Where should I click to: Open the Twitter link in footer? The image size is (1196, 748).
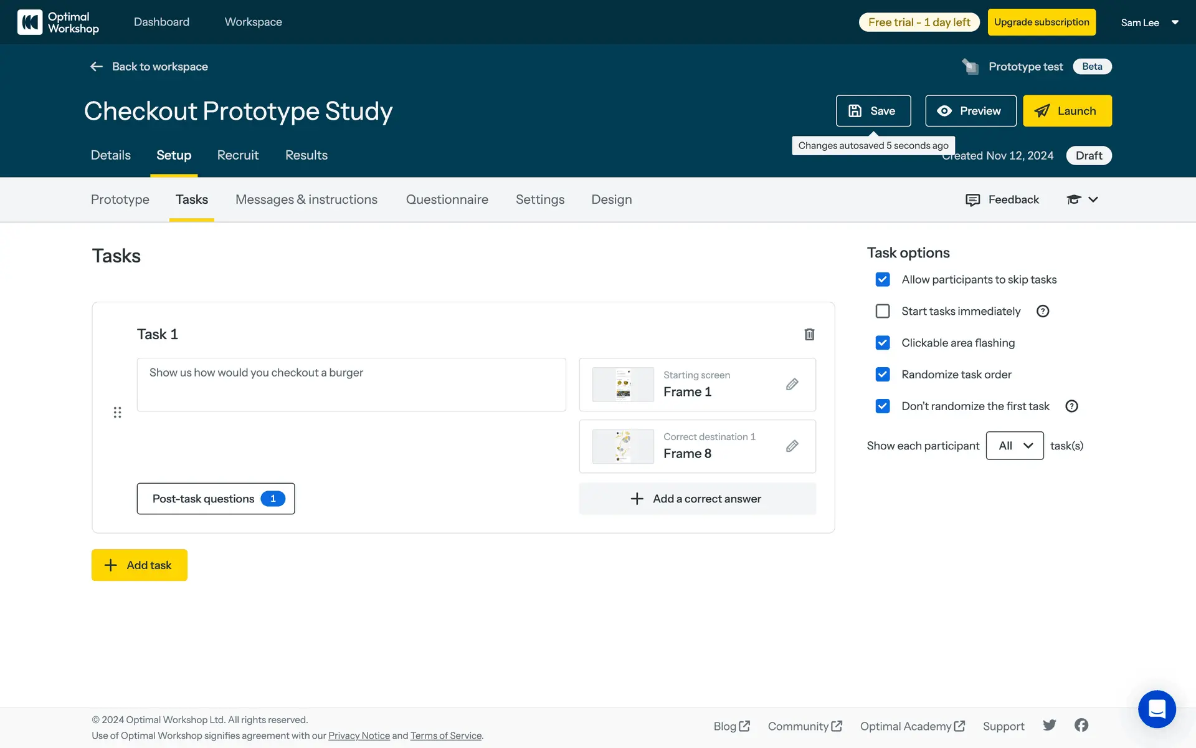pos(1050,725)
